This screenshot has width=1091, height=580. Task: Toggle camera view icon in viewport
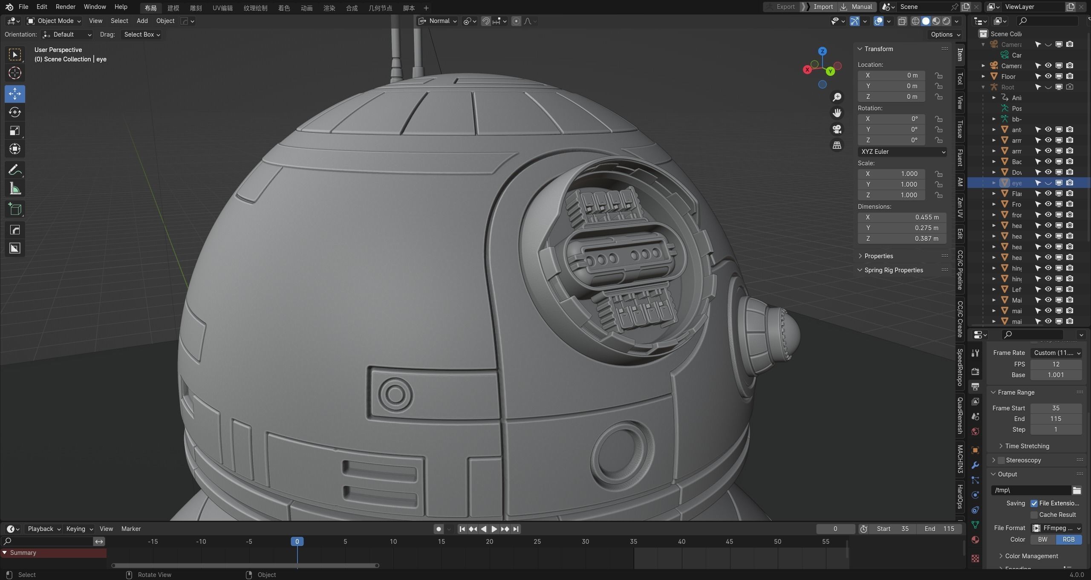837,129
